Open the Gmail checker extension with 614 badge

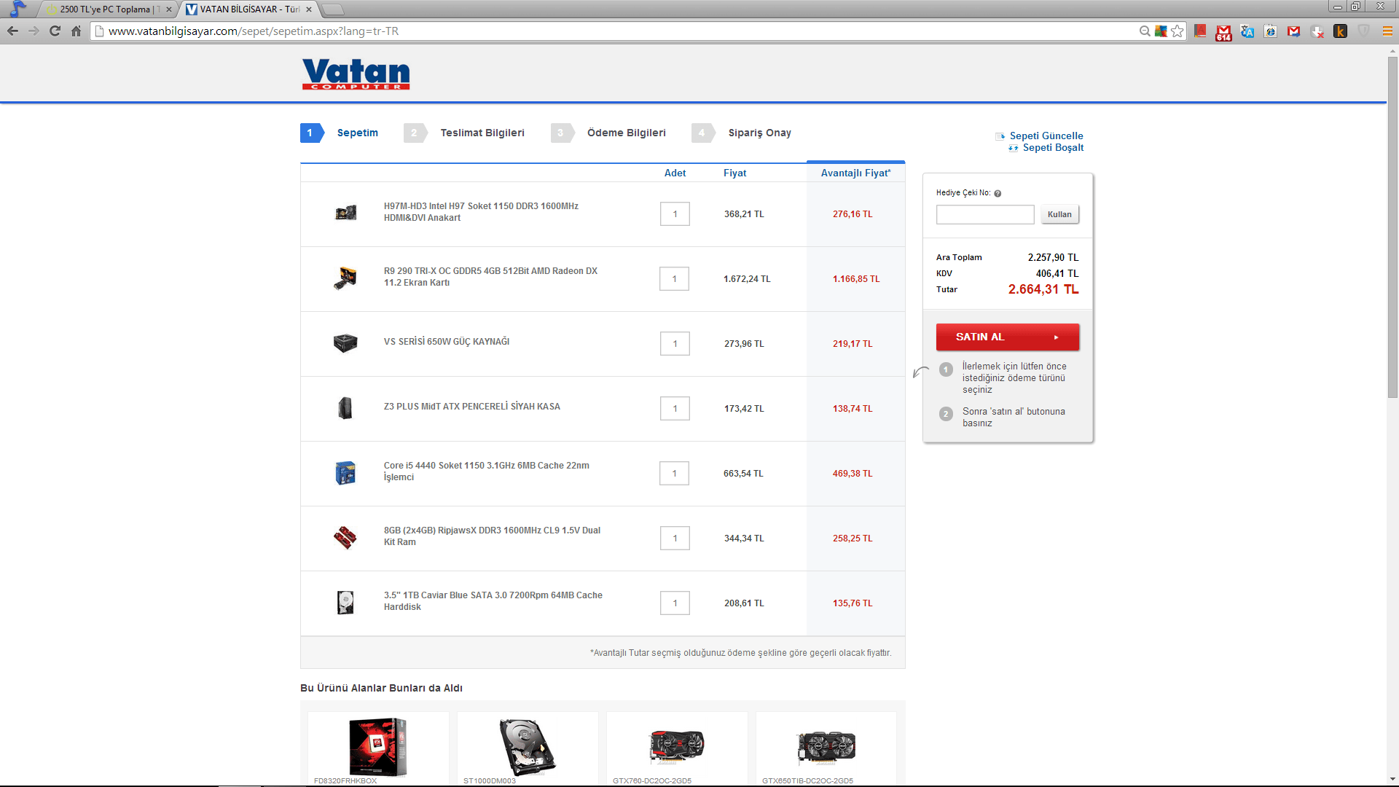pyautogui.click(x=1223, y=32)
